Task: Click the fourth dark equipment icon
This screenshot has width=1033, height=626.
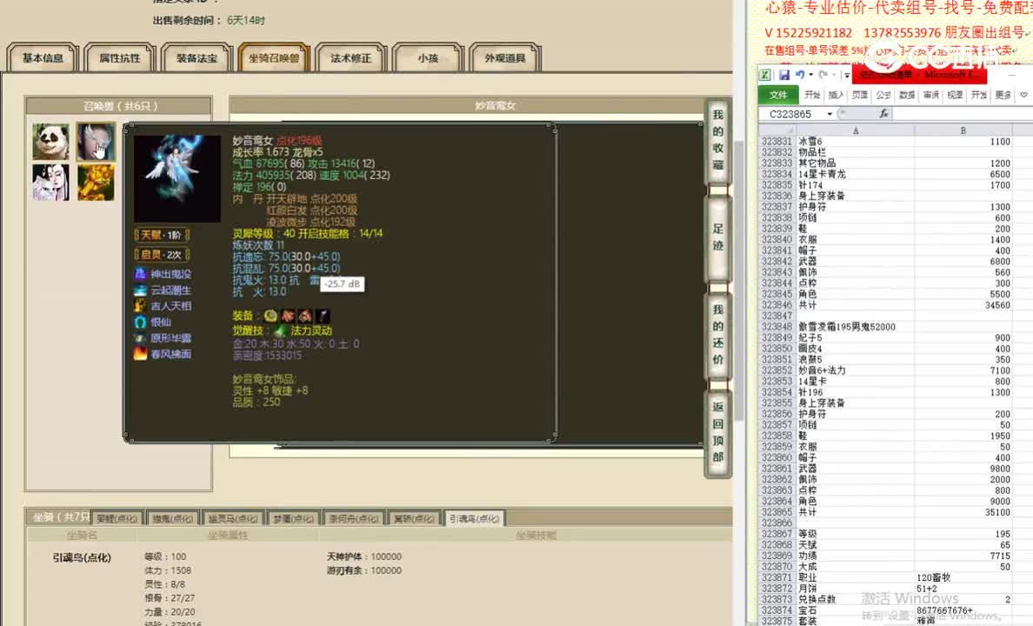Action: click(322, 316)
